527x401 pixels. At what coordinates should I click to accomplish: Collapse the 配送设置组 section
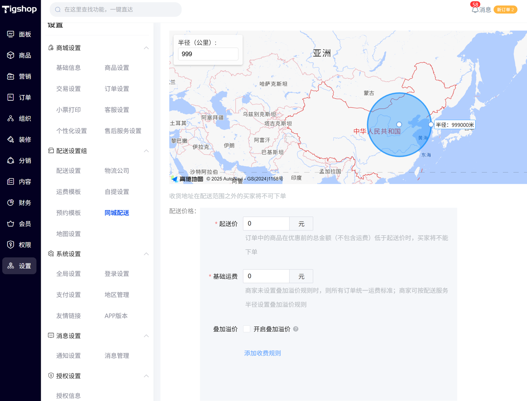pos(146,151)
